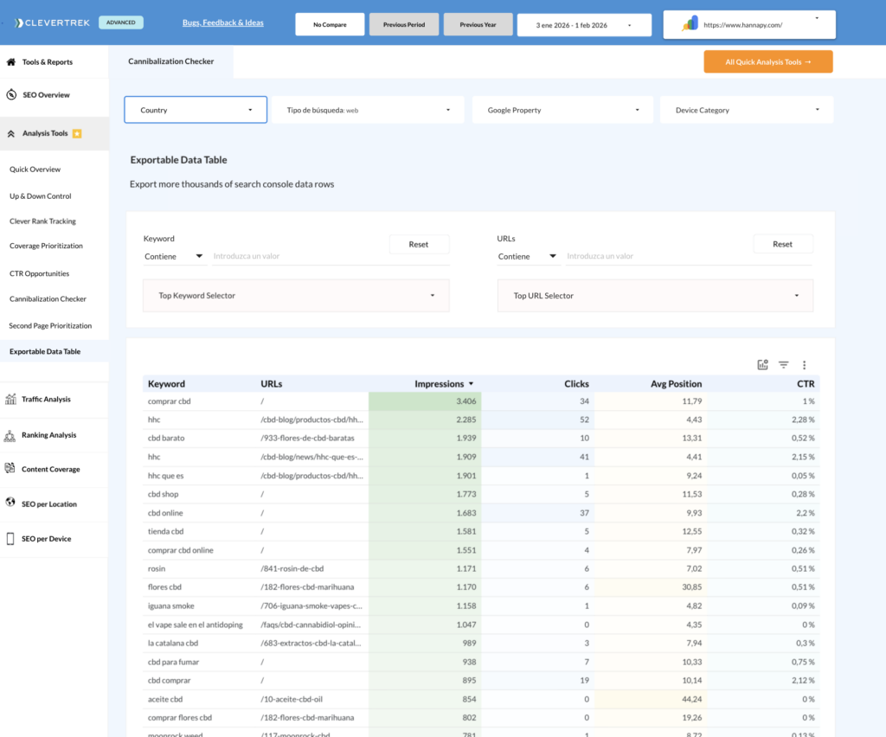Select the Cannibalization Checker tab
Screen dimensions: 886x737
tap(170, 61)
